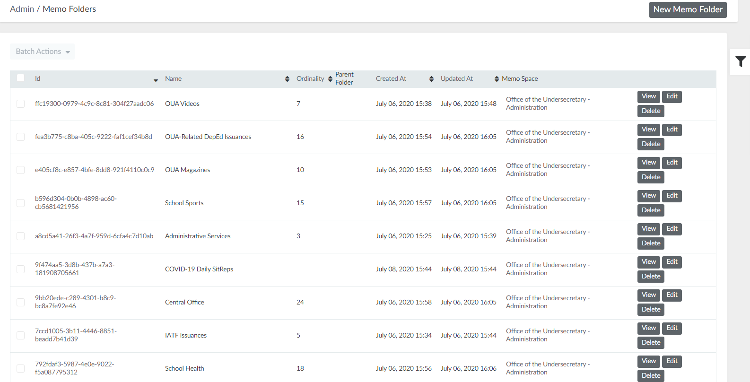Check the Central Office row checkbox
750x382 pixels.
tap(21, 302)
